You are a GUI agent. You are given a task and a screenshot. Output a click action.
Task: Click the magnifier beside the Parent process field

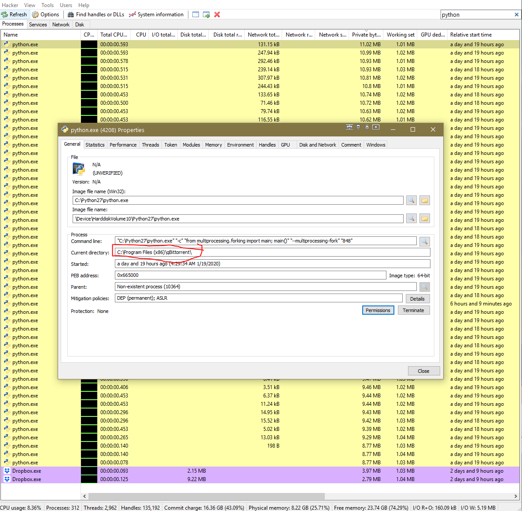(424, 287)
